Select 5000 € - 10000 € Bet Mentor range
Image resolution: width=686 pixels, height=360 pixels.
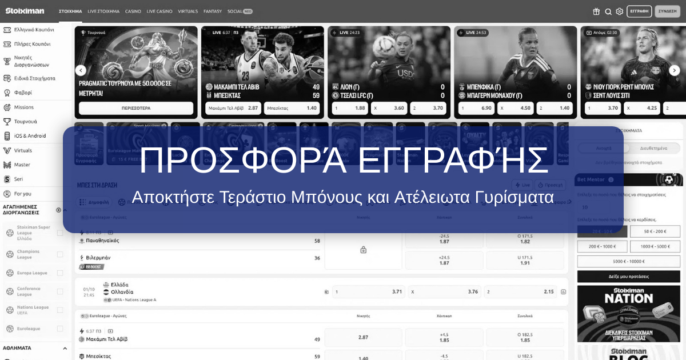click(629, 261)
